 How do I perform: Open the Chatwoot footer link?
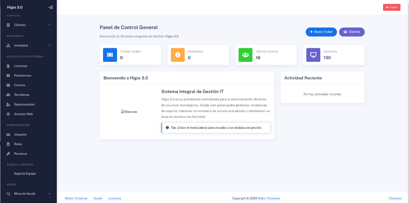(395, 198)
